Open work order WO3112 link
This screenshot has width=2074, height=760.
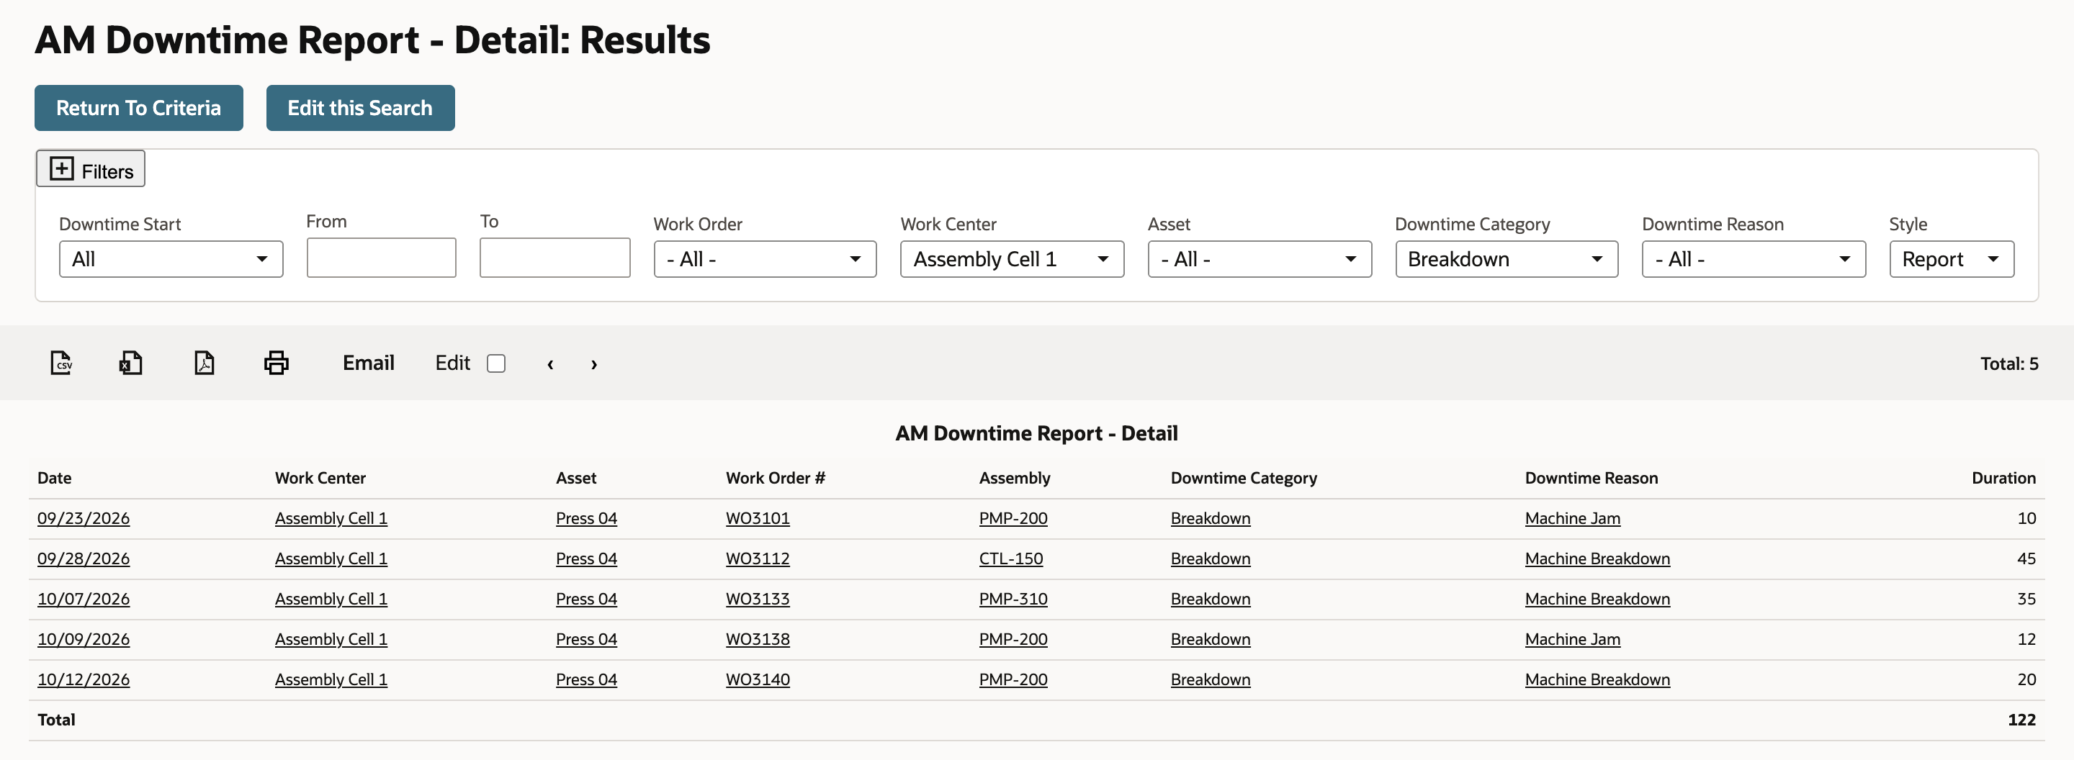click(x=758, y=559)
